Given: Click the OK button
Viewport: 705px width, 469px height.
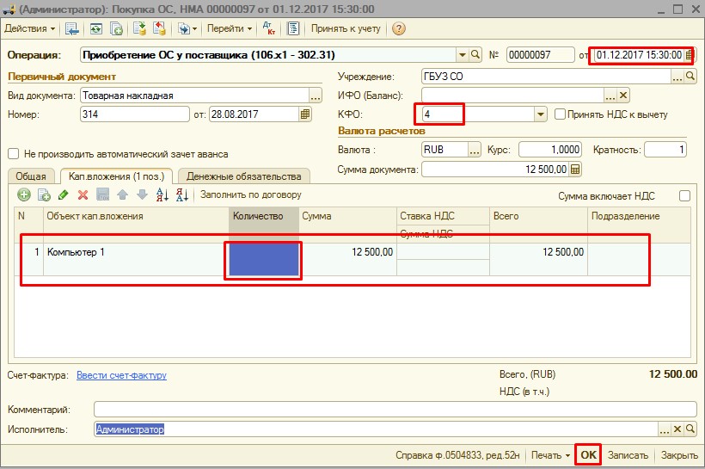Looking at the screenshot, I should [588, 454].
